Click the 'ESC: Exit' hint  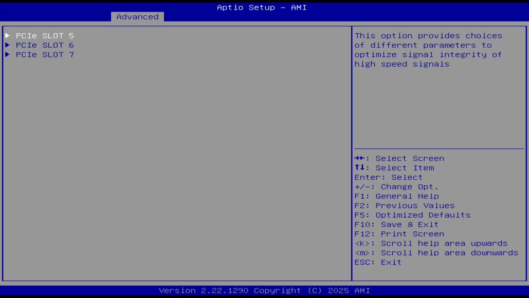point(378,262)
